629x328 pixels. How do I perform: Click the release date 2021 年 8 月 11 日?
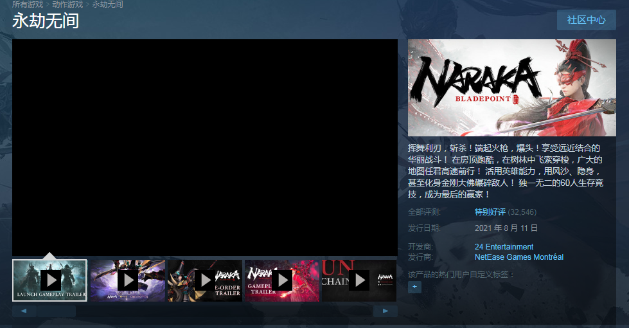pos(506,228)
